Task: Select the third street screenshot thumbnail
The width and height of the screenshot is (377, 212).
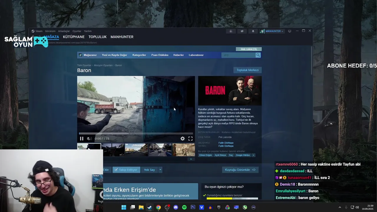Action: pyautogui.click(x=136, y=150)
